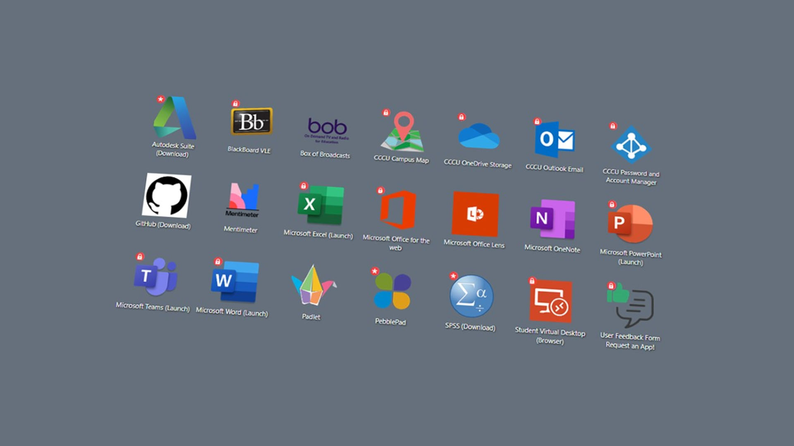Open the PebblePad four-petal icon
This screenshot has width=794, height=446.
[x=392, y=291]
